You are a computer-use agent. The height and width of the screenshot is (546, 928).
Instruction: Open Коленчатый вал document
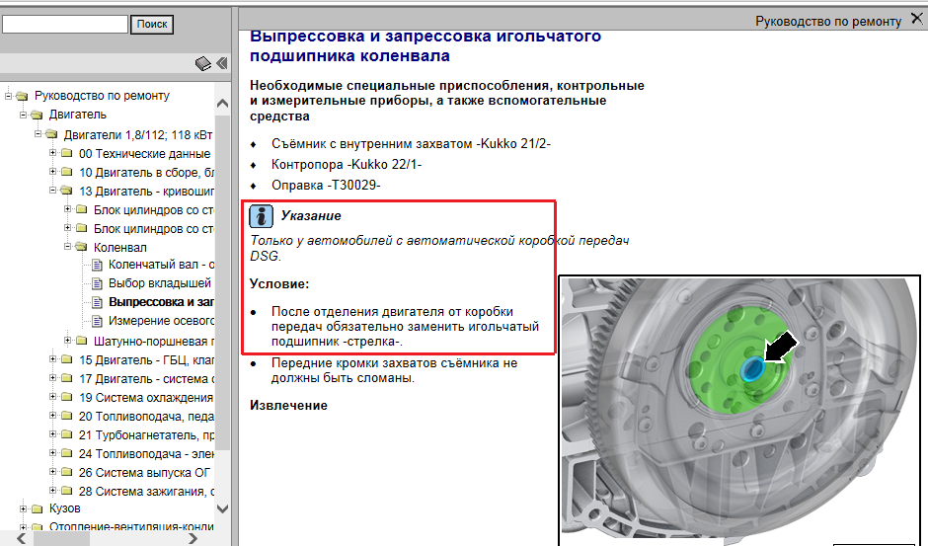pos(161,265)
